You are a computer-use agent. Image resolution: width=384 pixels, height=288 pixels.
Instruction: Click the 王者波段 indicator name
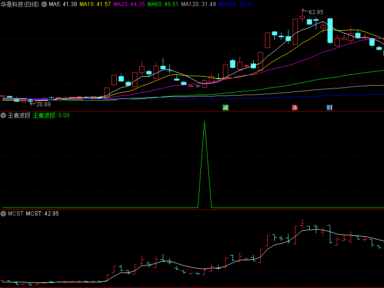click(19, 115)
